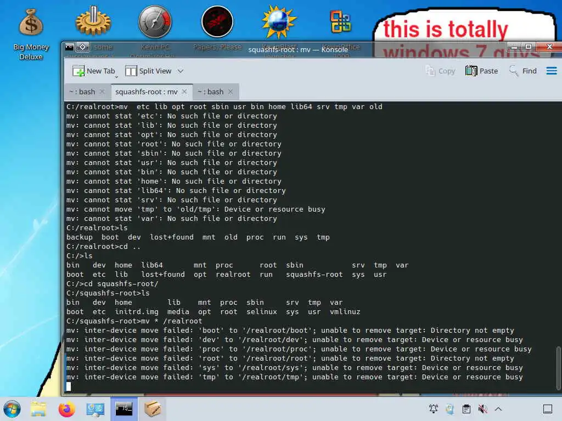This screenshot has height=421, width=562.
Task: Expand the Split View dropdown chevron
Action: [181, 71]
